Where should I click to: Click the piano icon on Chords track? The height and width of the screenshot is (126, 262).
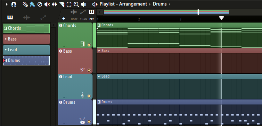(x=82, y=44)
